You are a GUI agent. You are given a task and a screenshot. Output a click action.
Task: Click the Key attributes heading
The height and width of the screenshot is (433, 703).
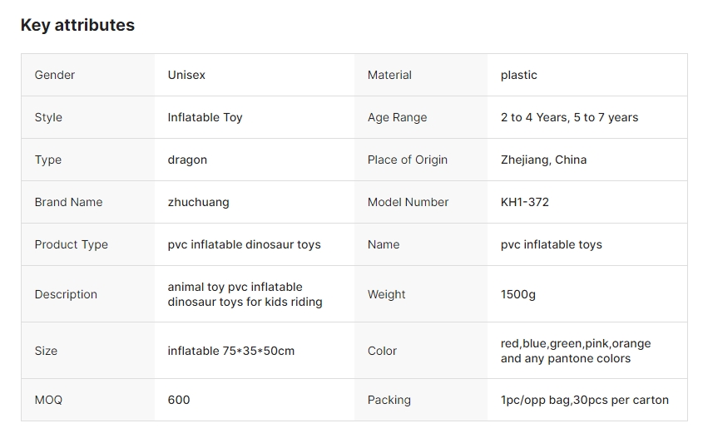[77, 25]
